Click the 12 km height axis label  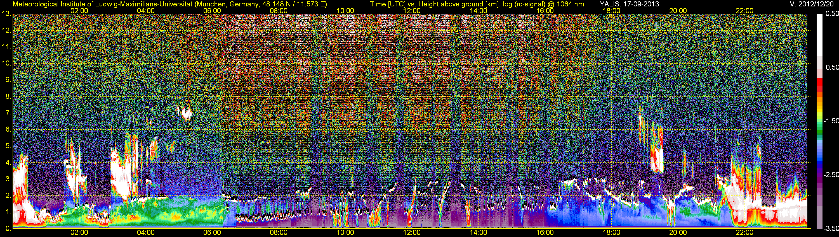coord(6,30)
